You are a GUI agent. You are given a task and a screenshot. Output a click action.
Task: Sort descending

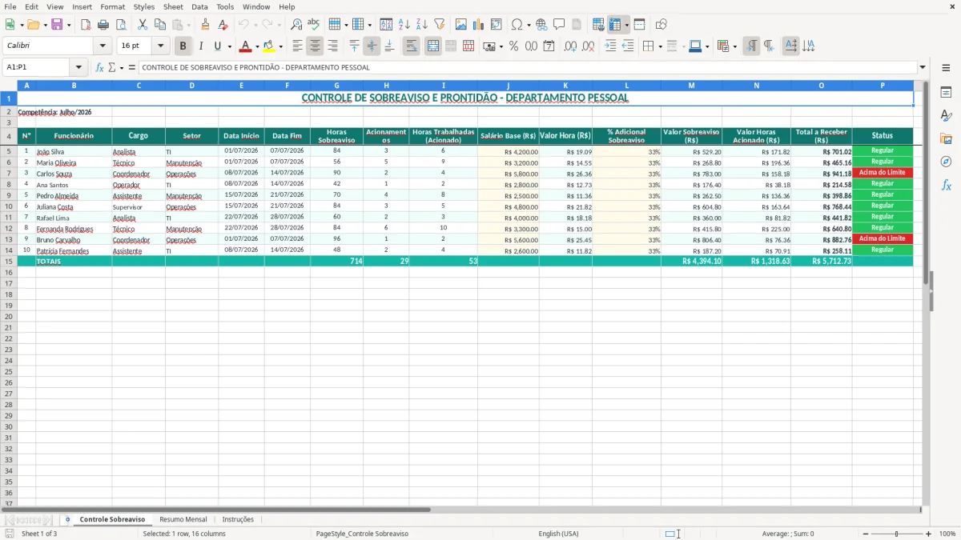coord(422,25)
